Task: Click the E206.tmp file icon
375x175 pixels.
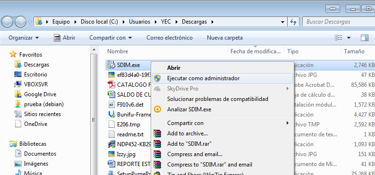Action: coord(111,125)
